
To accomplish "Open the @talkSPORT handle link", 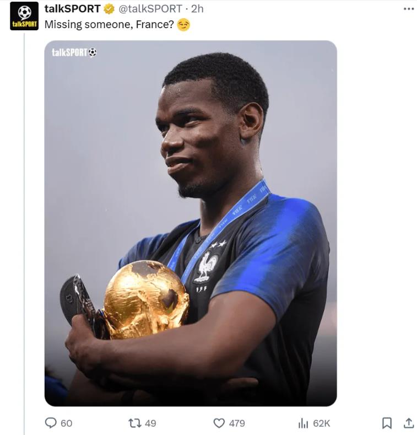I will pyautogui.click(x=150, y=9).
